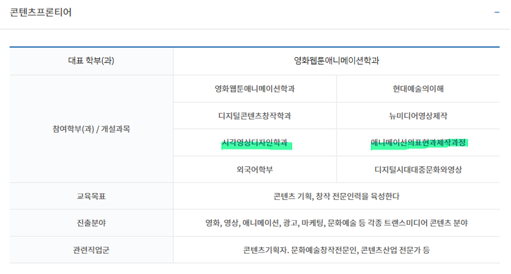Click the 관련직업군 row header
The image size is (511, 274).
pos(91,250)
